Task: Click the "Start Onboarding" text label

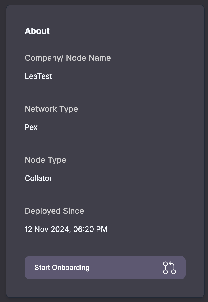Action: pyautogui.click(x=62, y=268)
